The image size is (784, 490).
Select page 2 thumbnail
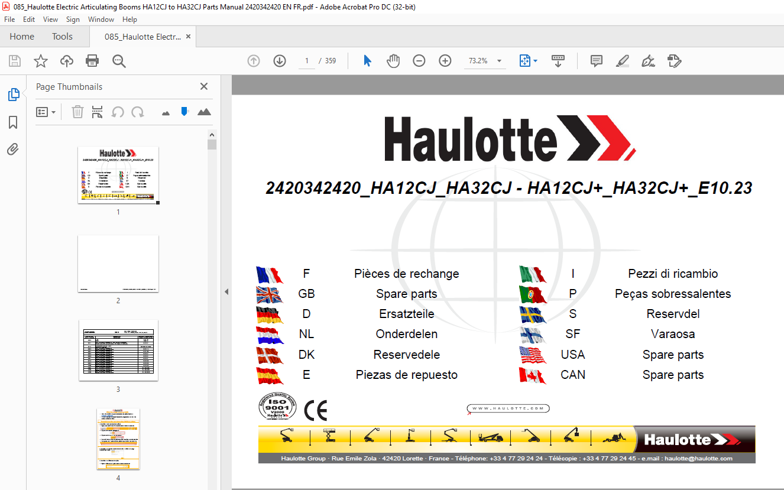pyautogui.click(x=118, y=264)
